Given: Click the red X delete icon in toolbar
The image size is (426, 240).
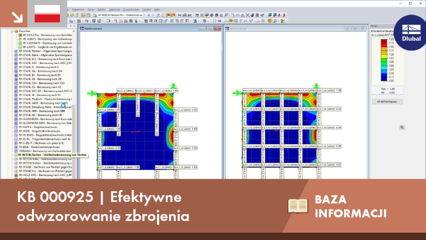Looking at the screenshot, I should tap(248, 15).
